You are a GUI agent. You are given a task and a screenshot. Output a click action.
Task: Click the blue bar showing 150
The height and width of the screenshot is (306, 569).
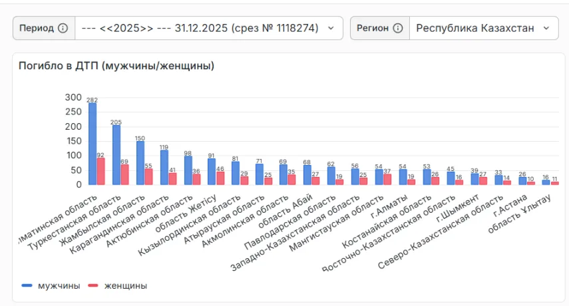(x=140, y=163)
